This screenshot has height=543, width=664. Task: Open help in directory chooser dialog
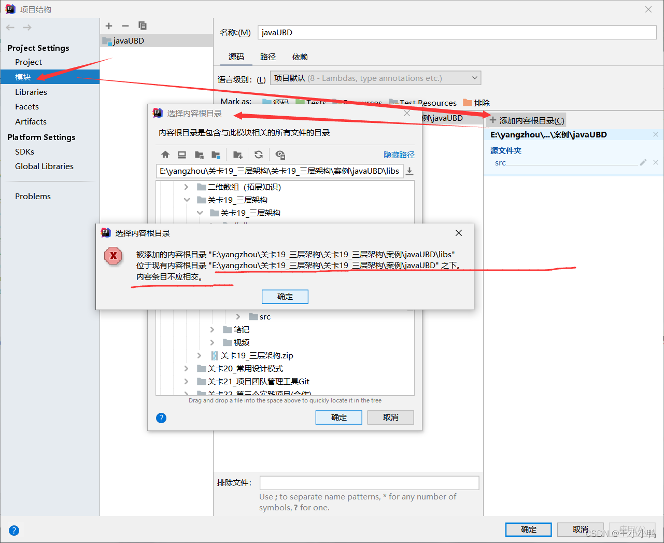161,418
